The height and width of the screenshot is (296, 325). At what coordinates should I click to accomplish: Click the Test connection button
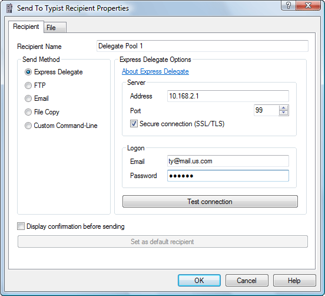click(210, 201)
